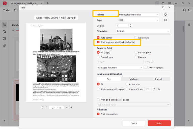
Task: Increase copies with up stepper arrow
Action: point(131,25)
